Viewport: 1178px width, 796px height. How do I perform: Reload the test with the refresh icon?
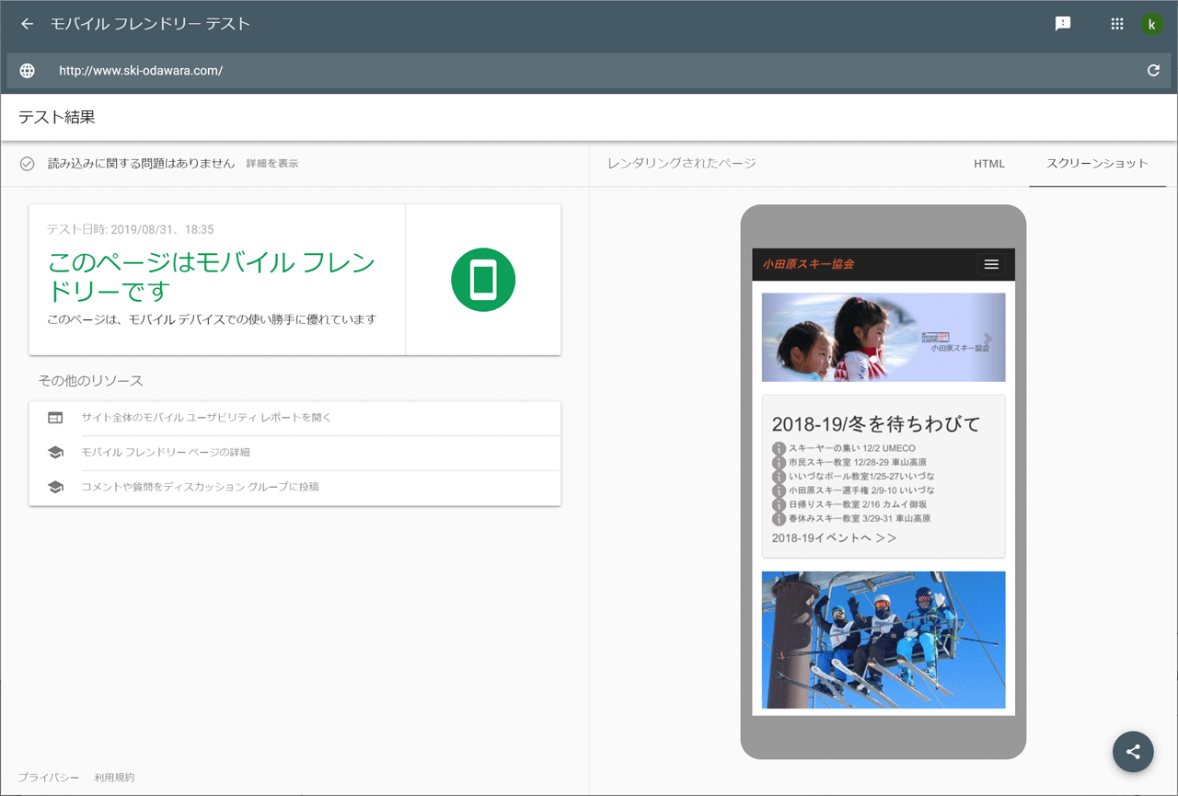[1153, 71]
